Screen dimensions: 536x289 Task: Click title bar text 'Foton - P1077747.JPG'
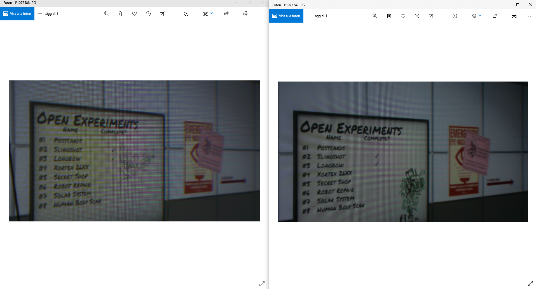pyautogui.click(x=289, y=5)
